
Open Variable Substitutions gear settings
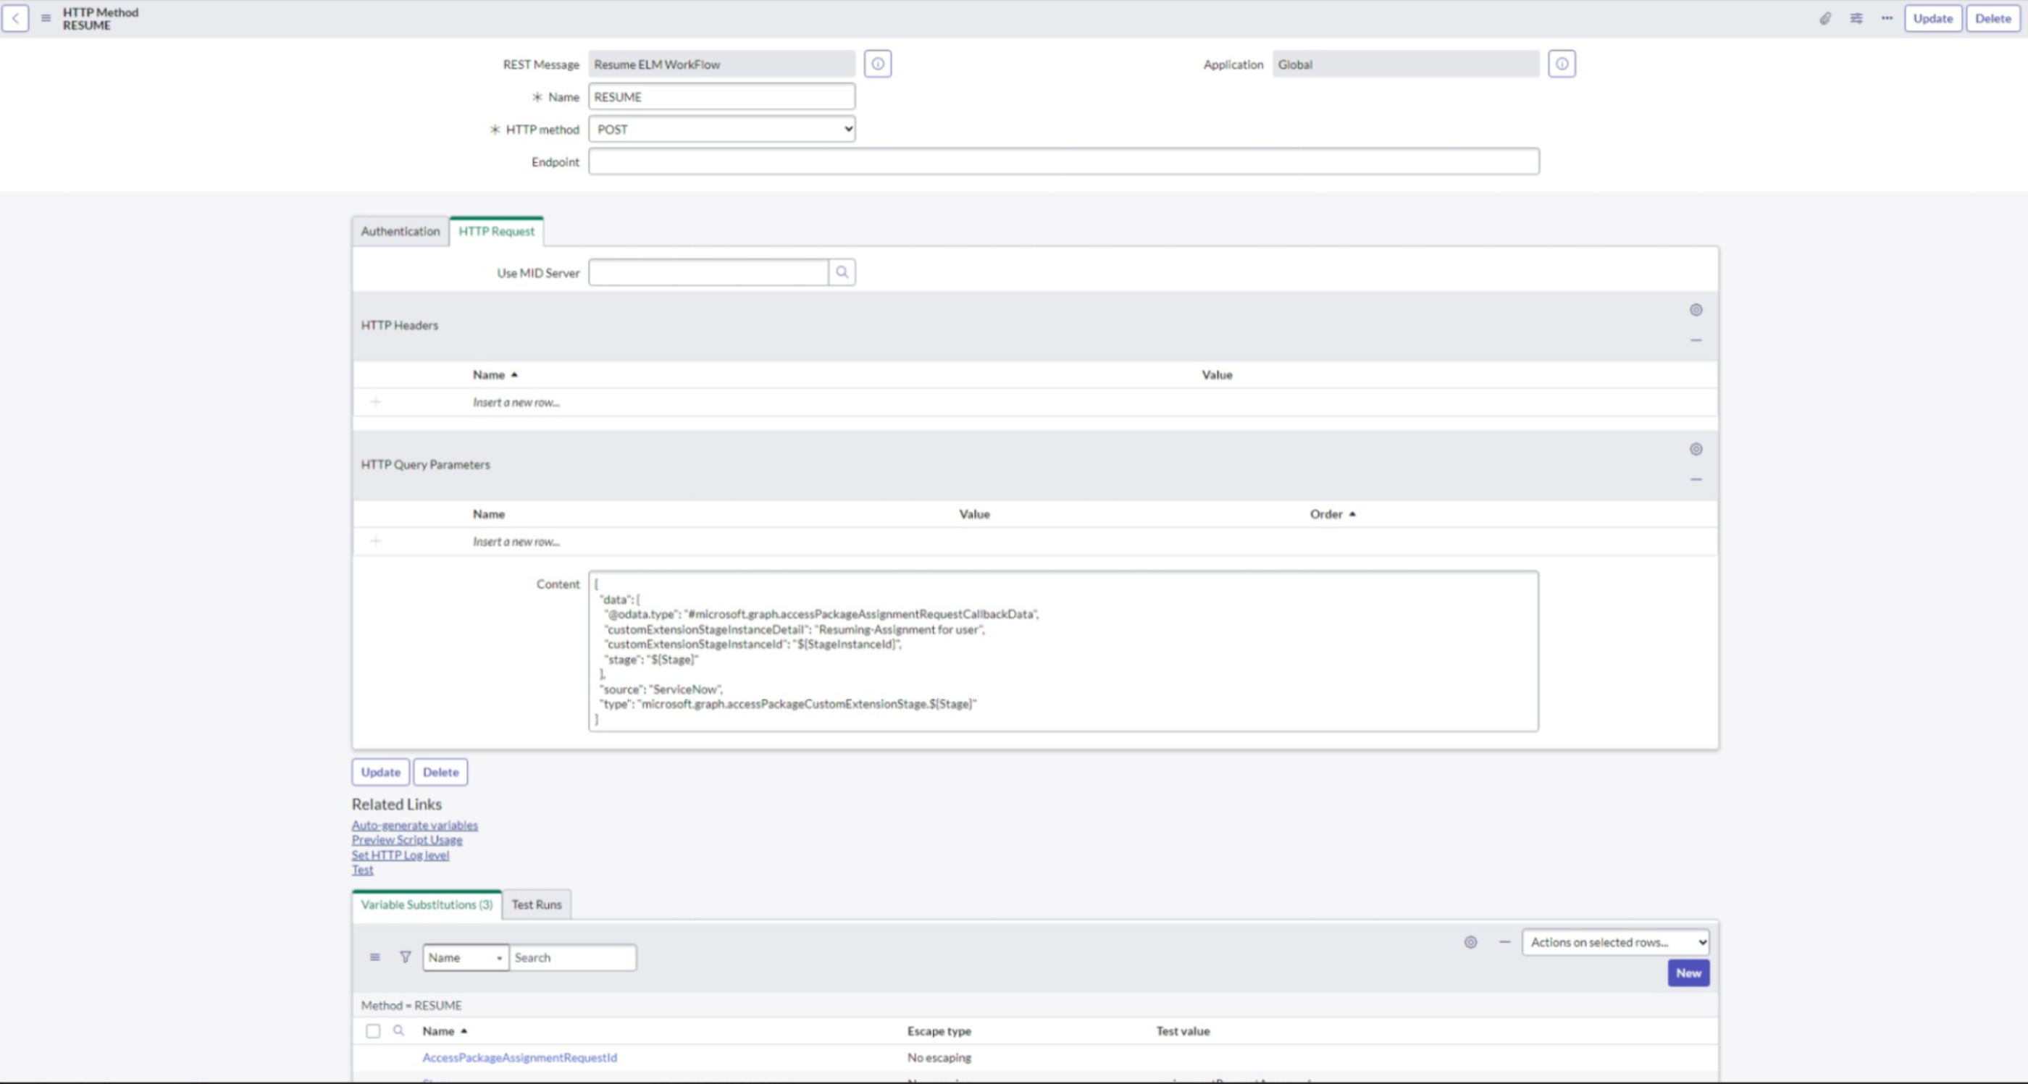tap(1470, 942)
